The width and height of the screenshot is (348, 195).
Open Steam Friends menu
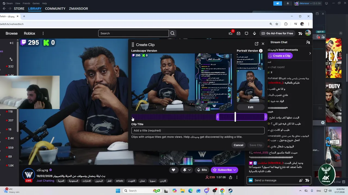[x=26, y=3]
